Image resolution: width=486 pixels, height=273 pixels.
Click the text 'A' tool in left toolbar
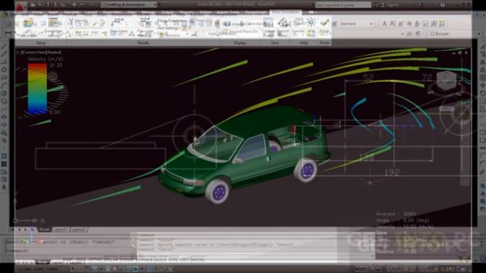coord(4,187)
